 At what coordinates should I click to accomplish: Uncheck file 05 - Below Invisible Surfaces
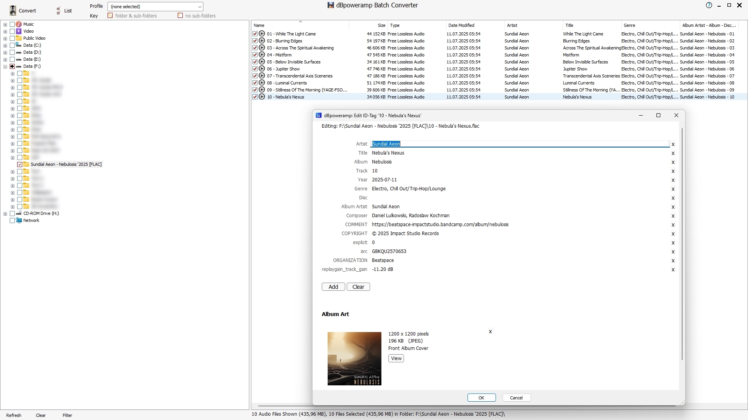[x=255, y=62]
